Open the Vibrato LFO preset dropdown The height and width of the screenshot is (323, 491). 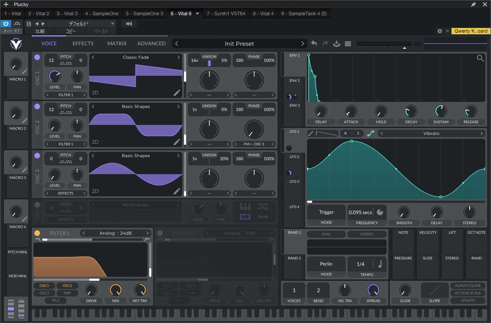pyautogui.click(x=431, y=133)
